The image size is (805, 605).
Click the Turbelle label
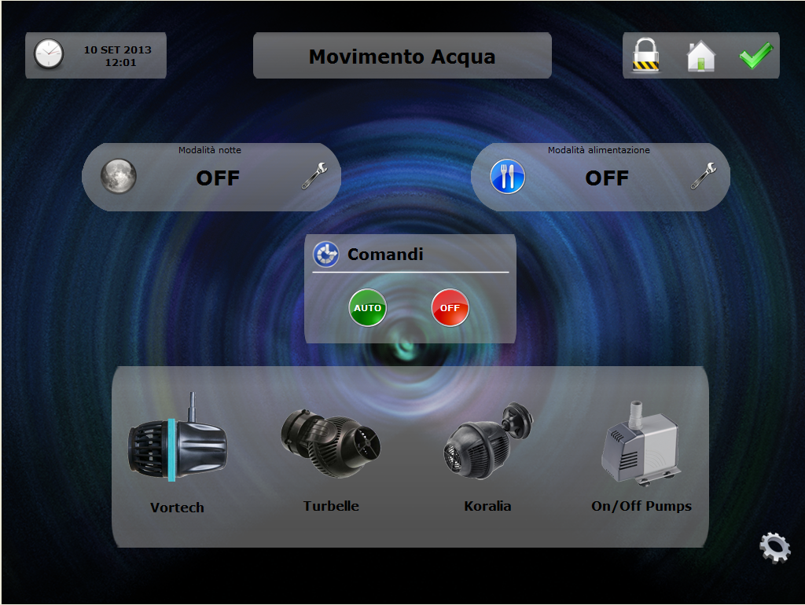click(331, 506)
